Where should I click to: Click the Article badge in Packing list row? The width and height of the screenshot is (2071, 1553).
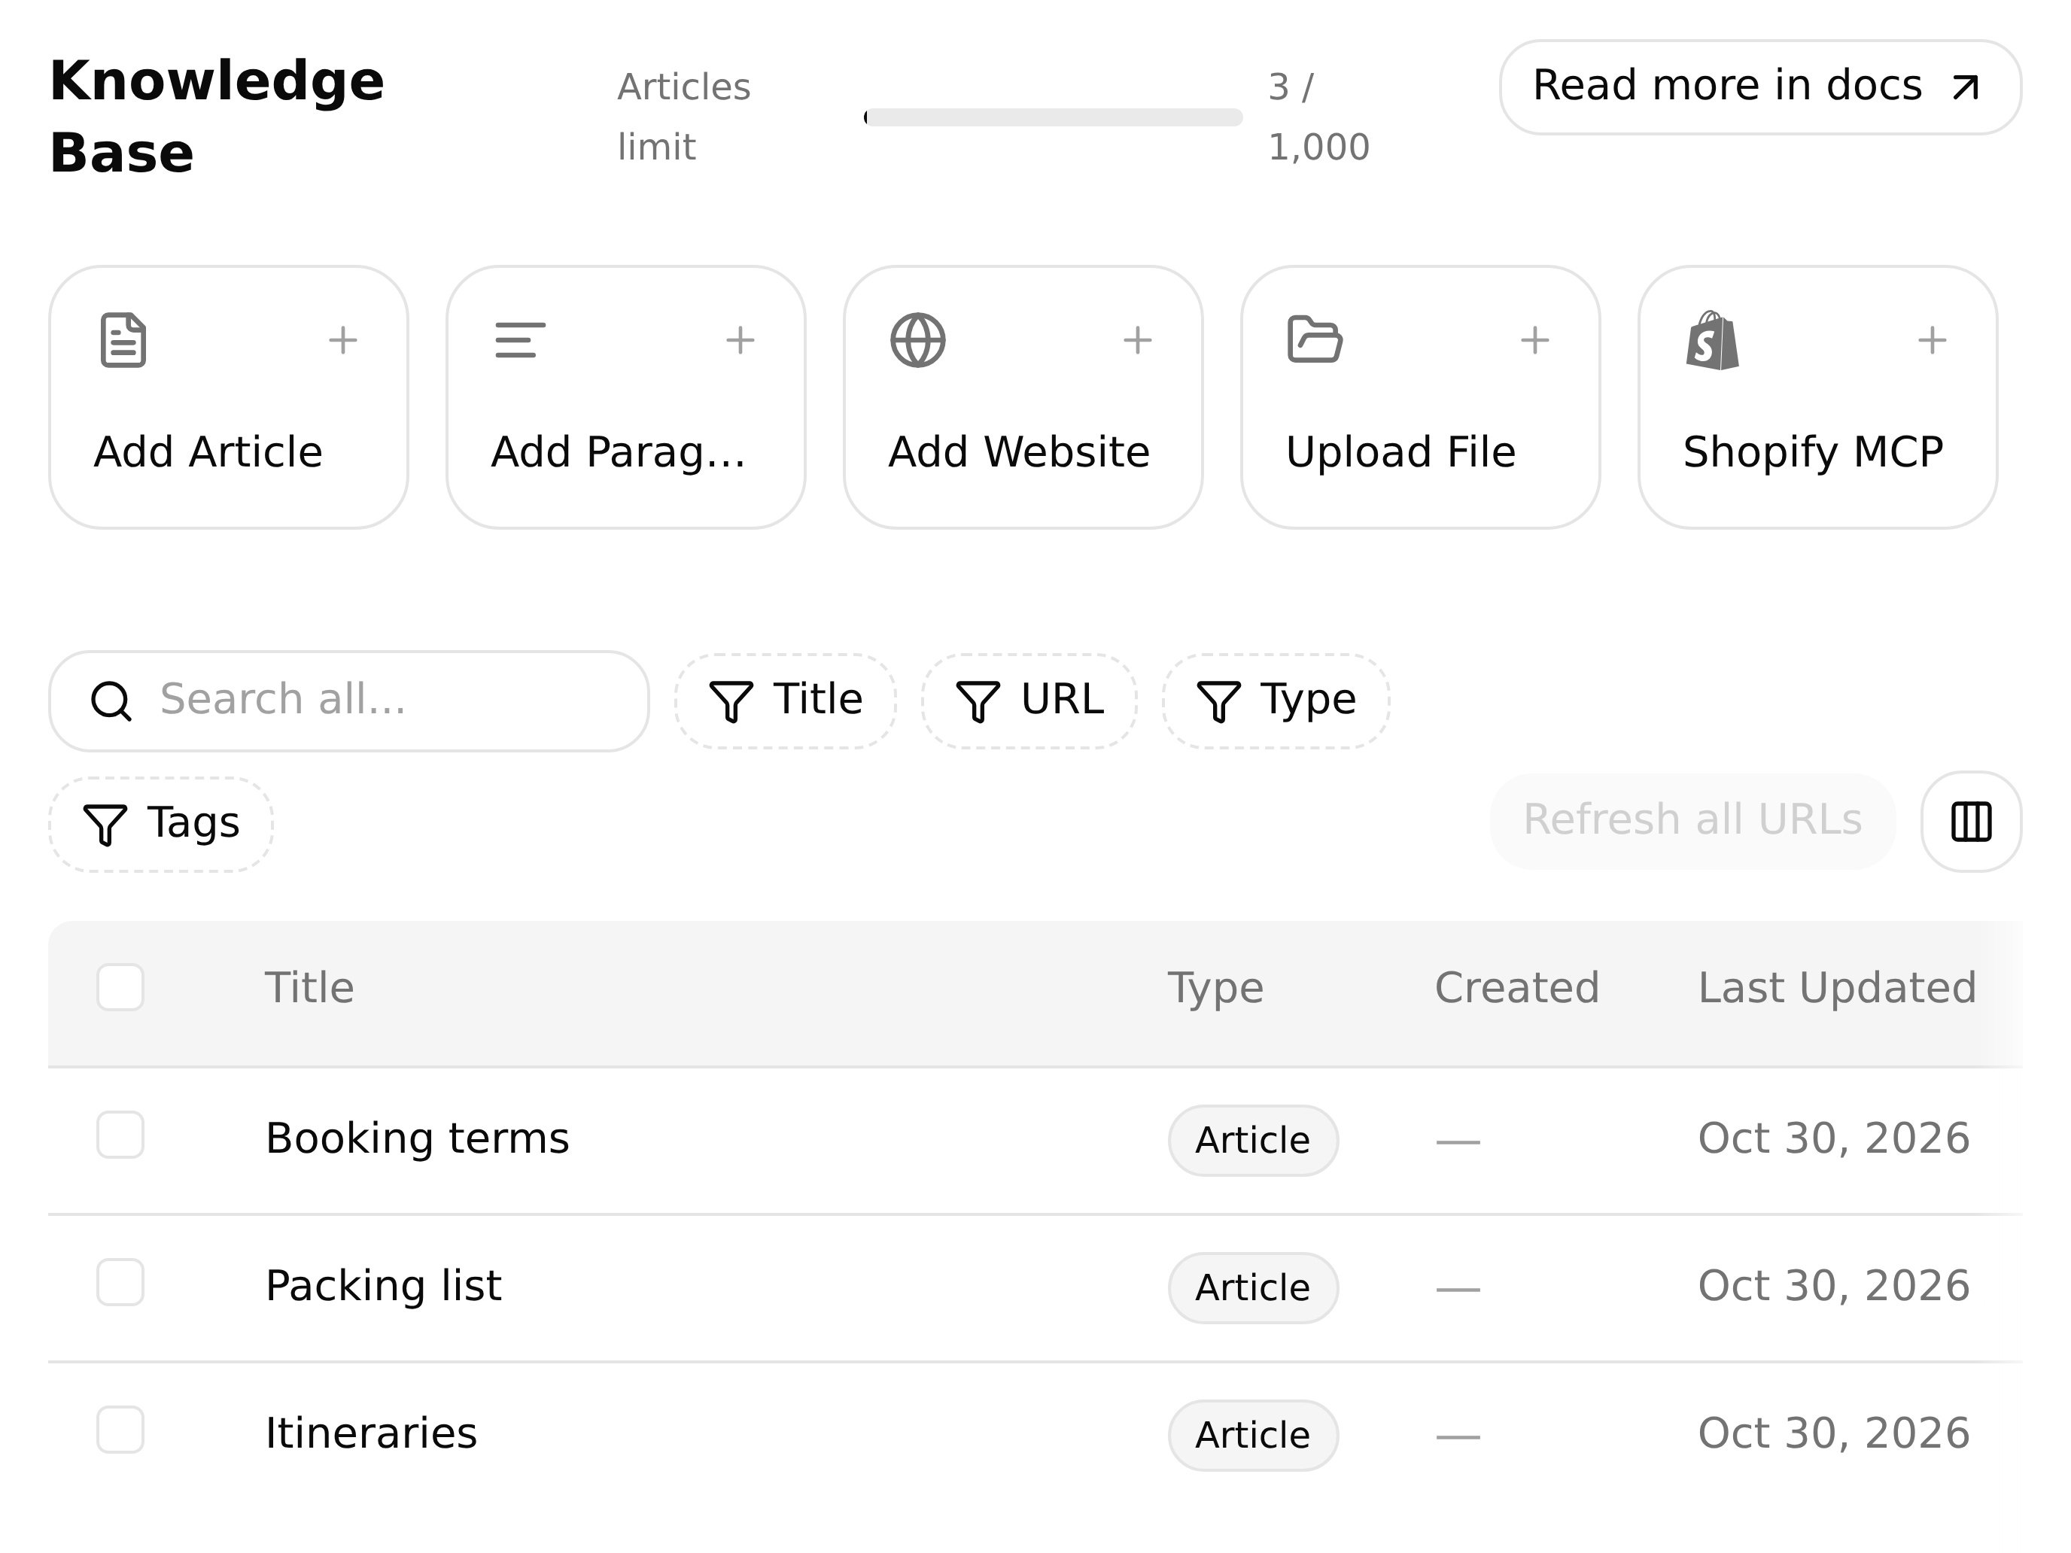(1253, 1287)
